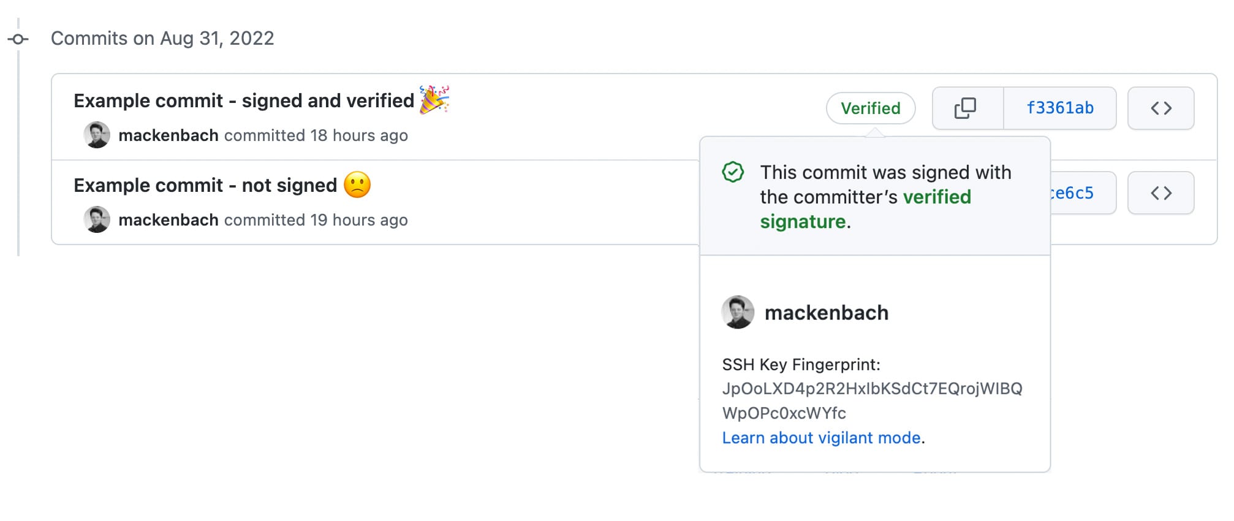Image resolution: width=1234 pixels, height=521 pixels.
Task: Follow the Learn about vigilant mode link
Action: pos(822,438)
